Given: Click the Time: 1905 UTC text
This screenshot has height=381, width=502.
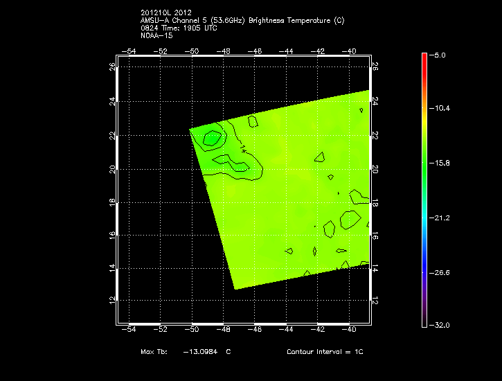Looking at the screenshot, I should point(186,27).
